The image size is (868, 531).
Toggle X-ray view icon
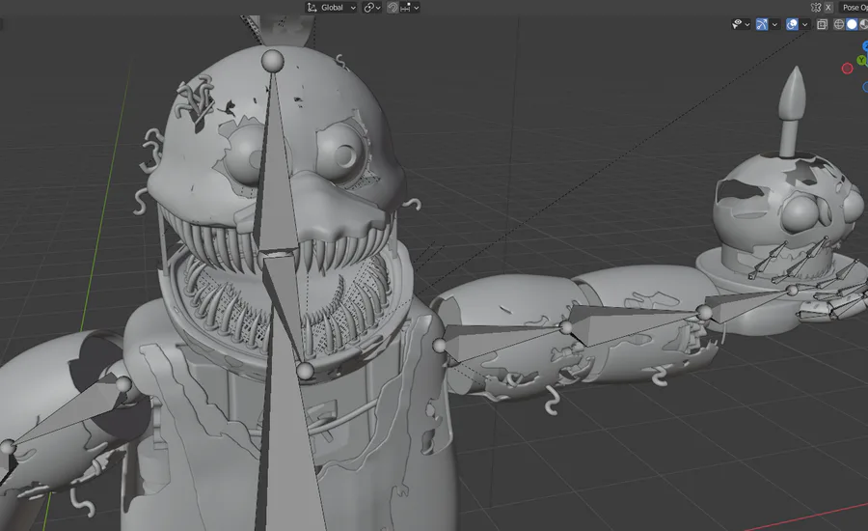[x=822, y=24]
